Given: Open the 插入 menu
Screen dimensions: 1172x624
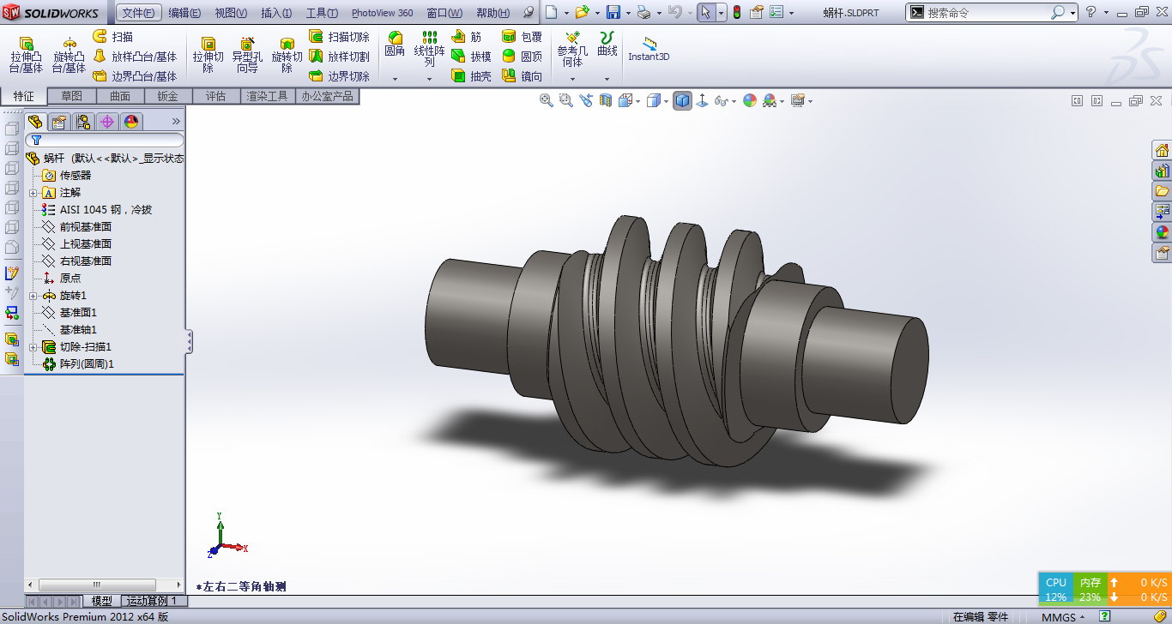Looking at the screenshot, I should (x=276, y=13).
